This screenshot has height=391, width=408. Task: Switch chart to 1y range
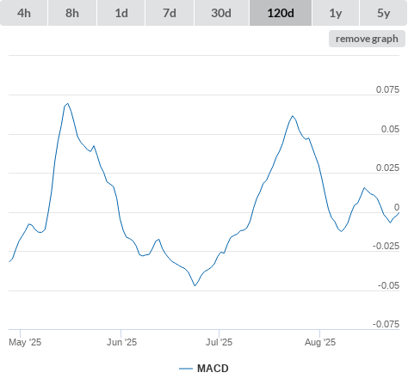coord(336,13)
